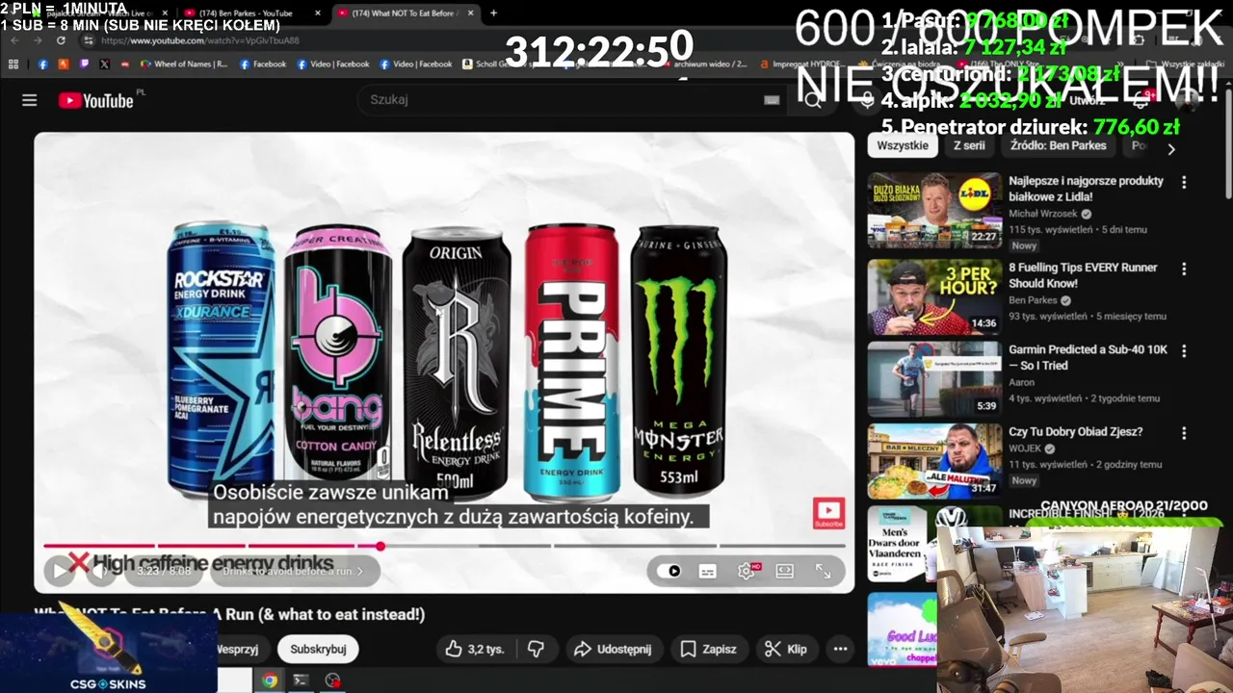The image size is (1233, 693).
Task: Save the video with the Zapisz button
Action: [x=708, y=650]
